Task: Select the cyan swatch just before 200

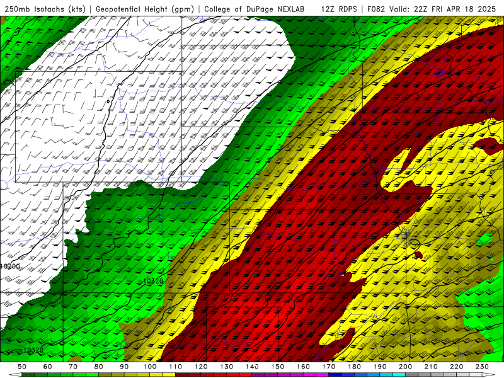Action: [399, 375]
